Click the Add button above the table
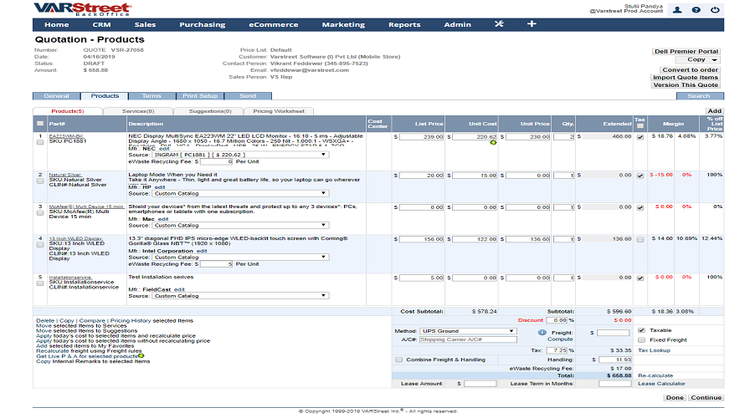The width and height of the screenshot is (745, 418). tap(715, 111)
